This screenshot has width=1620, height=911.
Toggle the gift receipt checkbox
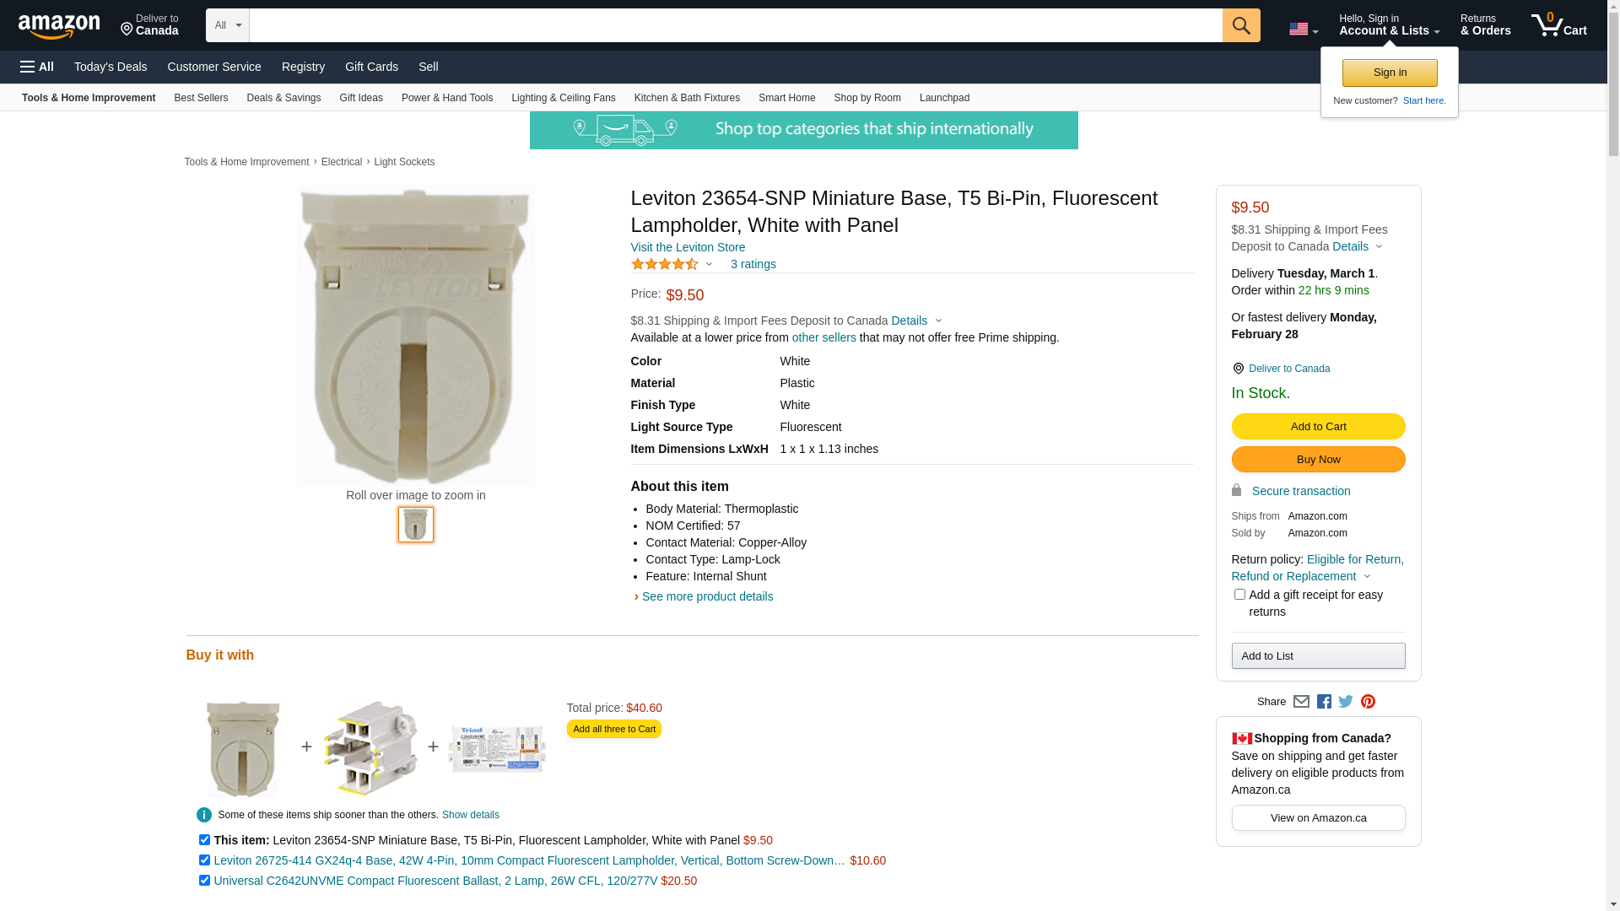tap(1239, 595)
